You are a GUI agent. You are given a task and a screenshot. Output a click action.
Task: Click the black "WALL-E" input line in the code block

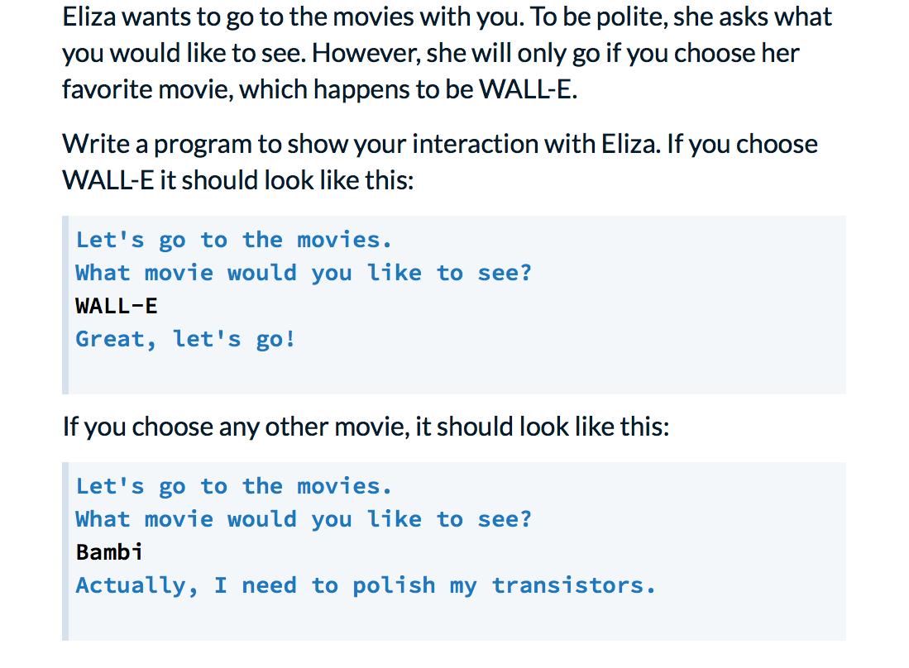coord(117,306)
